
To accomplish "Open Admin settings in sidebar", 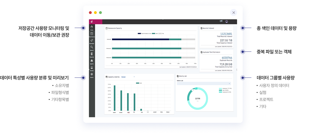I will coord(92,75).
